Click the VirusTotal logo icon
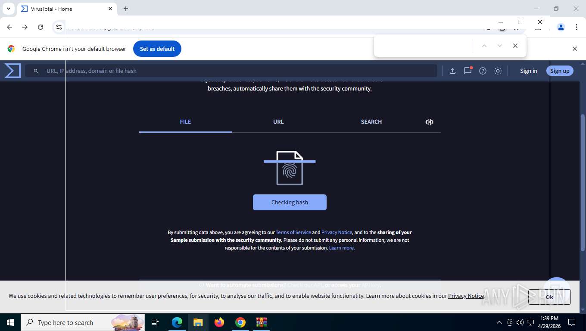The image size is (586, 331). pyautogui.click(x=12, y=71)
